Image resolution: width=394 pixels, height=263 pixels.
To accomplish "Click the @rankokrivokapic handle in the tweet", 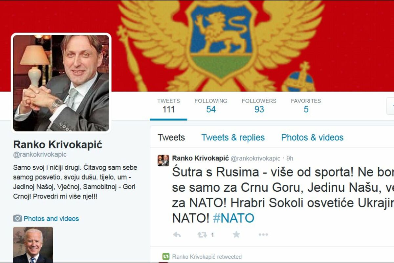I will pyautogui.click(x=255, y=158).
